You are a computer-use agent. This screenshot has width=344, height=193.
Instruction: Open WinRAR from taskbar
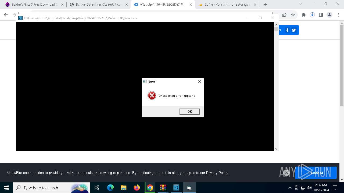tap(163, 188)
